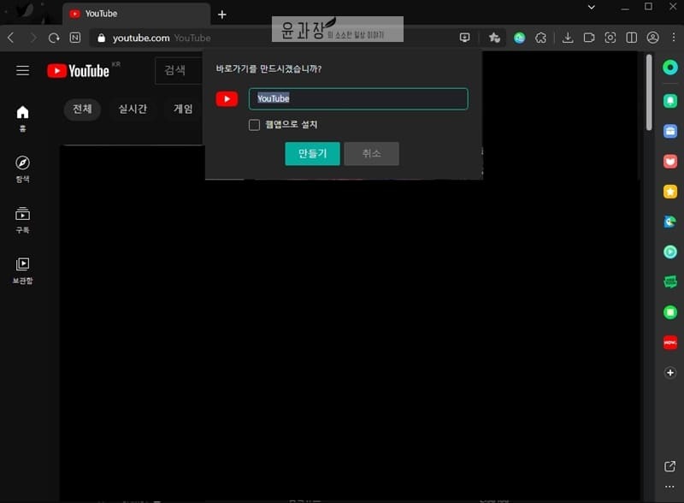Open the yellow star bookmark sidebar icon

pos(670,192)
